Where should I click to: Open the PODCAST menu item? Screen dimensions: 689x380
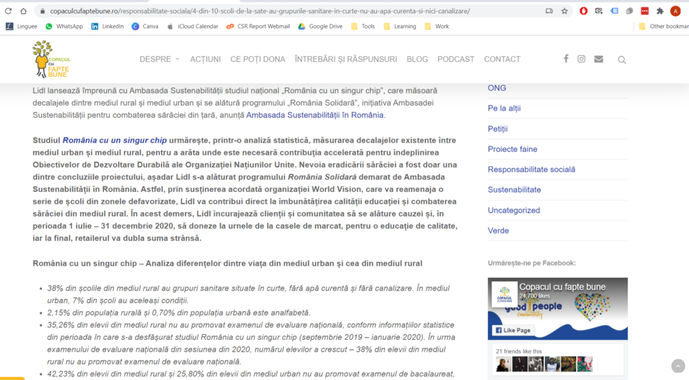tap(456, 59)
